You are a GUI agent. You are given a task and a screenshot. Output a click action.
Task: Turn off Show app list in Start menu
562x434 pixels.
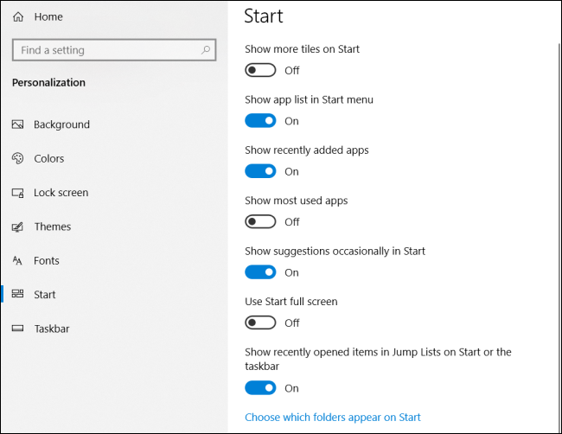pyautogui.click(x=260, y=121)
